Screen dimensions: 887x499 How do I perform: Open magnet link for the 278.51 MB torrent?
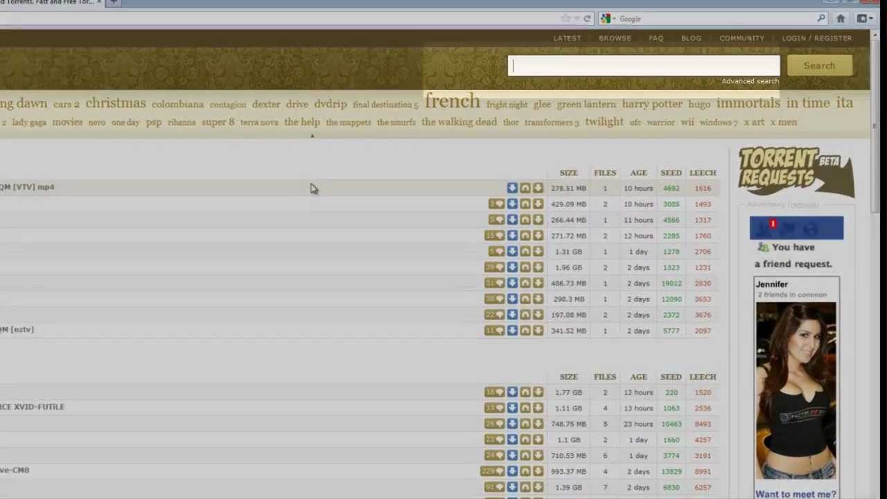tap(525, 188)
